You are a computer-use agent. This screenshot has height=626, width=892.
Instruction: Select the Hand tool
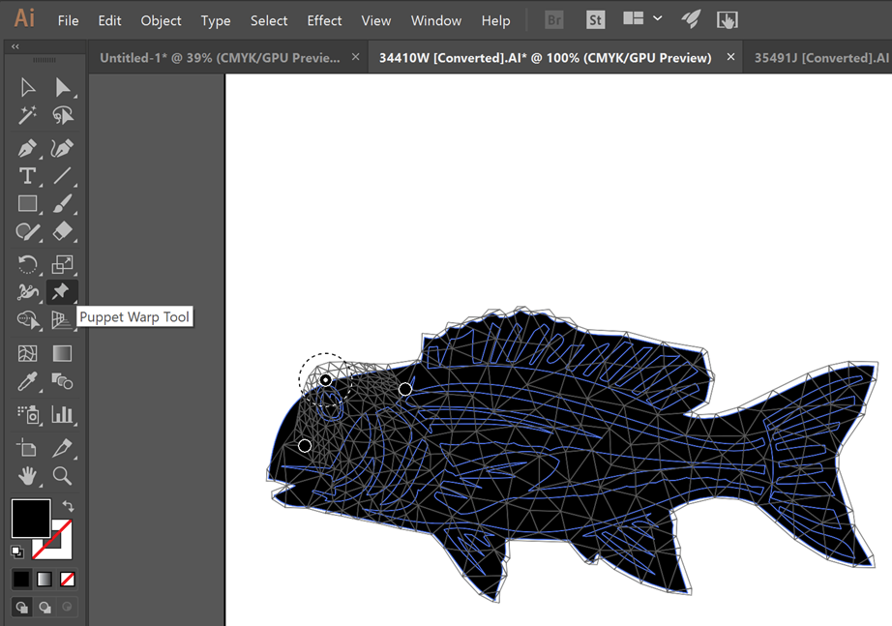pos(27,475)
